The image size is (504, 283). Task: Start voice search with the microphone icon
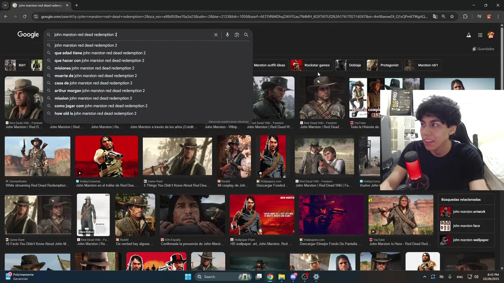(227, 35)
